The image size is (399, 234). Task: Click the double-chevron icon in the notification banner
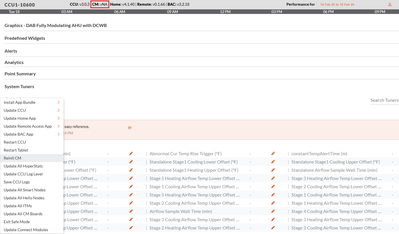click(130, 128)
